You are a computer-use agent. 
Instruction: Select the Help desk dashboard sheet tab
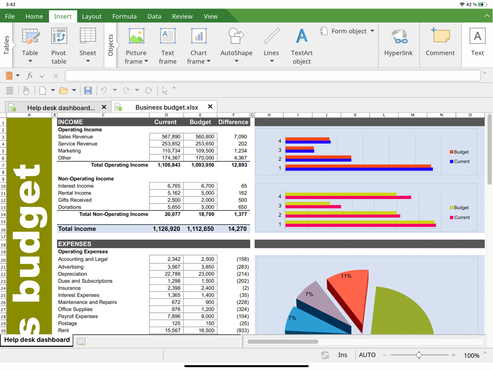(x=37, y=340)
